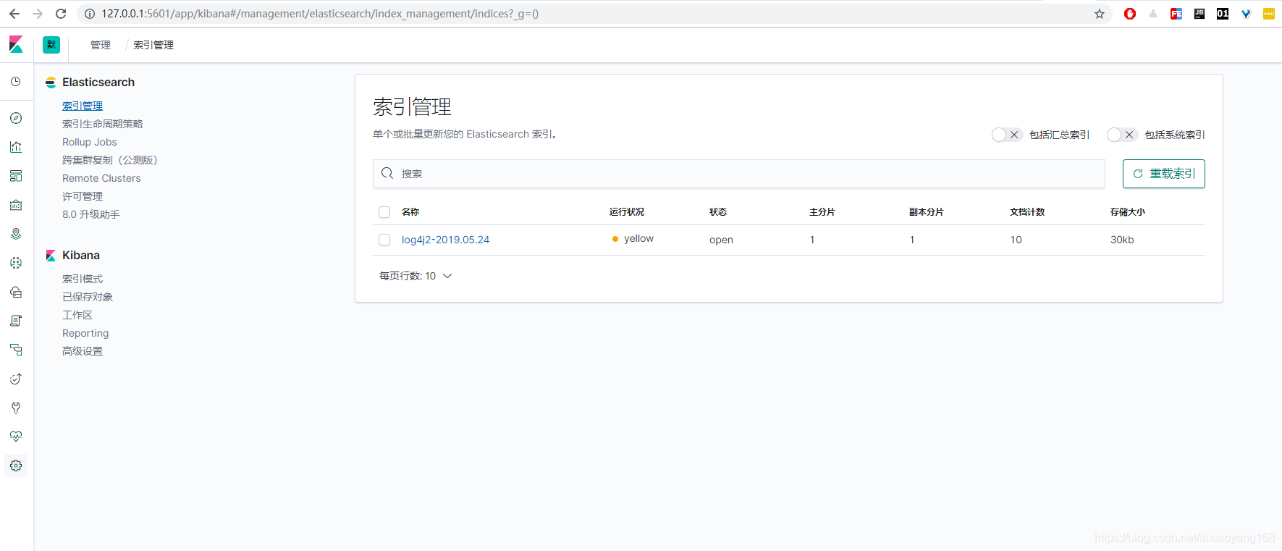Sort by 名称 column header
The image size is (1282, 551).
tap(410, 212)
